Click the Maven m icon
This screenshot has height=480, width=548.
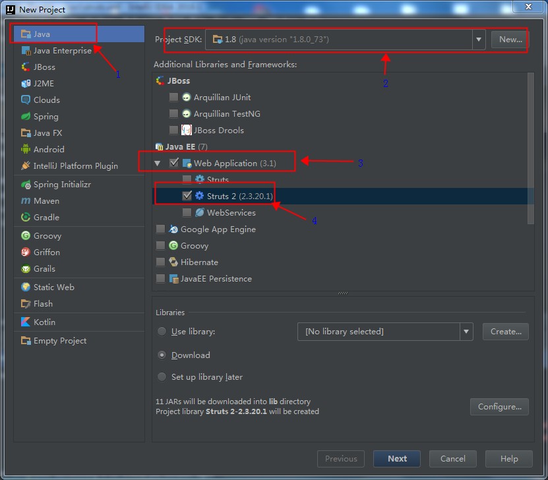[x=26, y=200]
